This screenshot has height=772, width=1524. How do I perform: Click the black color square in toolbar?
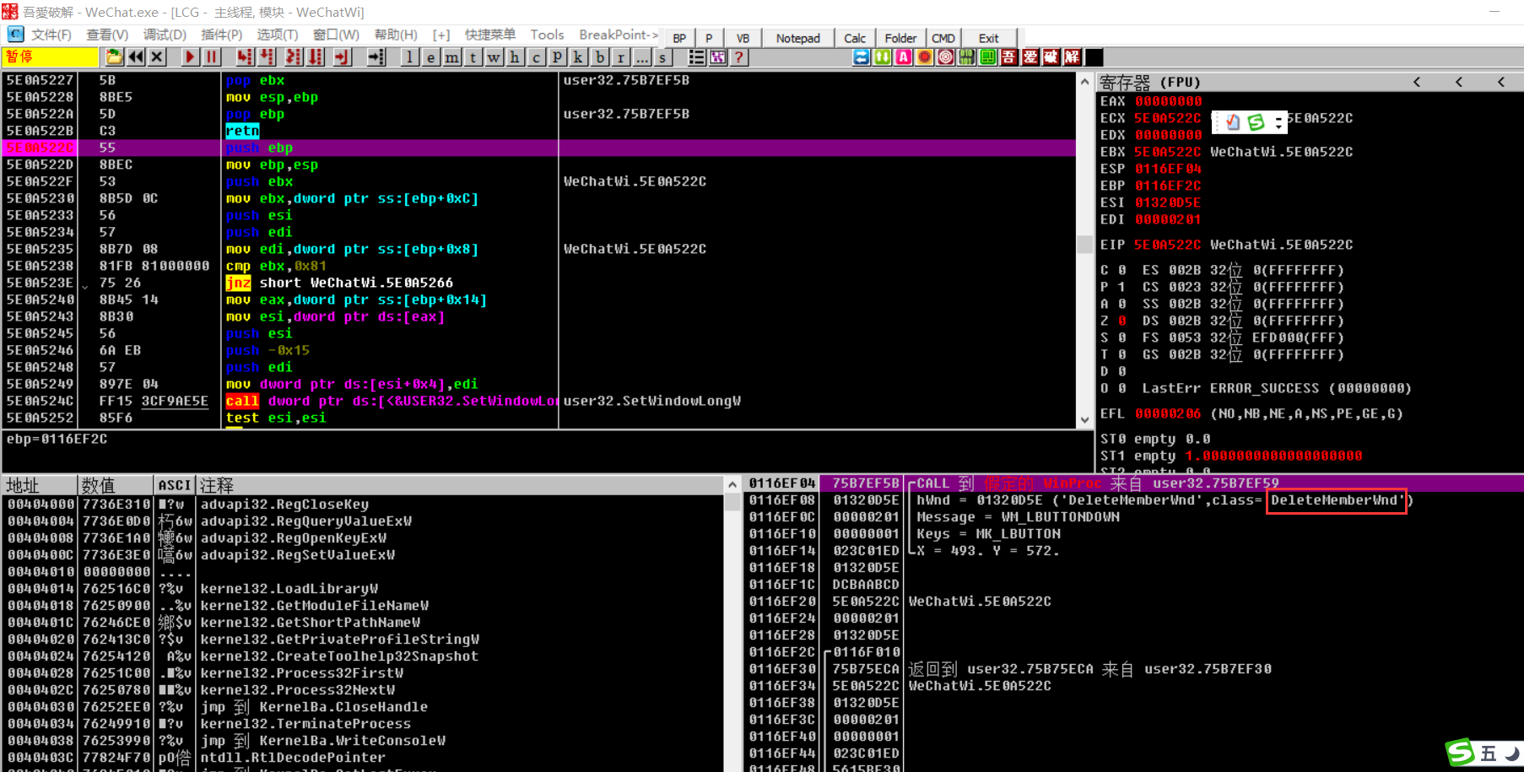(1094, 57)
